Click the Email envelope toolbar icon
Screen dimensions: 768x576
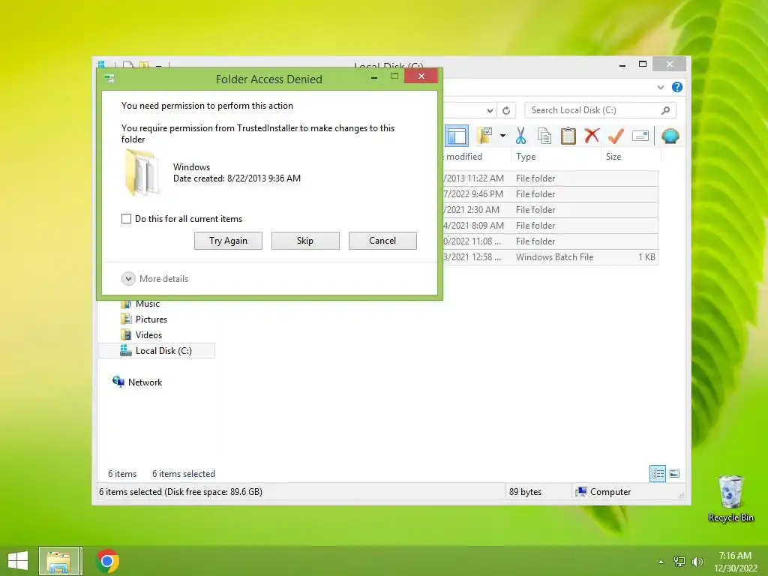(640, 136)
